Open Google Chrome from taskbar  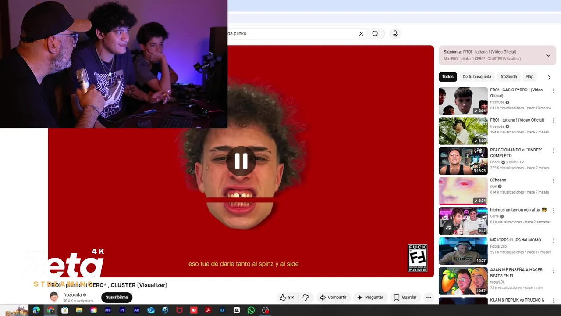pos(51,310)
